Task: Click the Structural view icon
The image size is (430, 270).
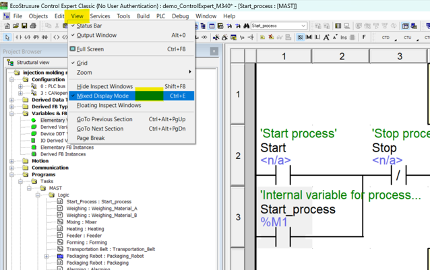Action: click(x=10, y=63)
